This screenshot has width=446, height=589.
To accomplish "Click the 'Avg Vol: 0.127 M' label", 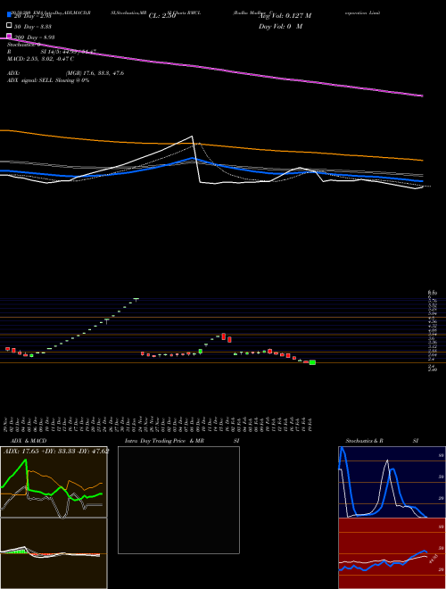I will coord(285,16).
